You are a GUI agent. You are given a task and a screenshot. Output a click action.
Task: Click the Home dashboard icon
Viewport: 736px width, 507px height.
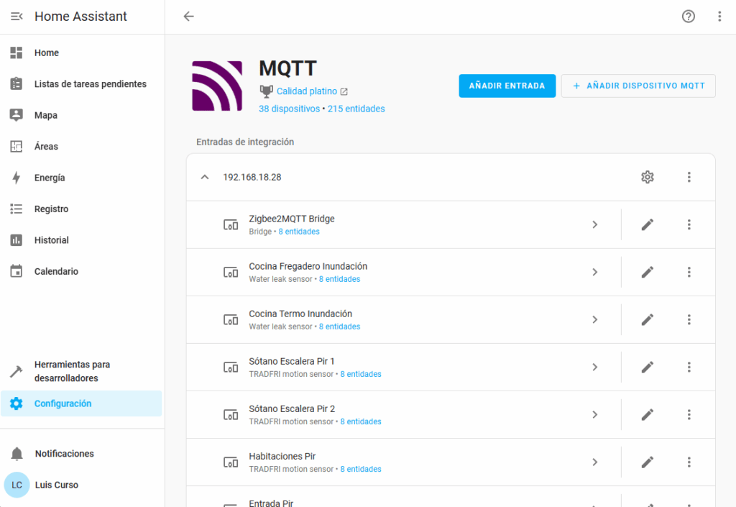pos(17,52)
